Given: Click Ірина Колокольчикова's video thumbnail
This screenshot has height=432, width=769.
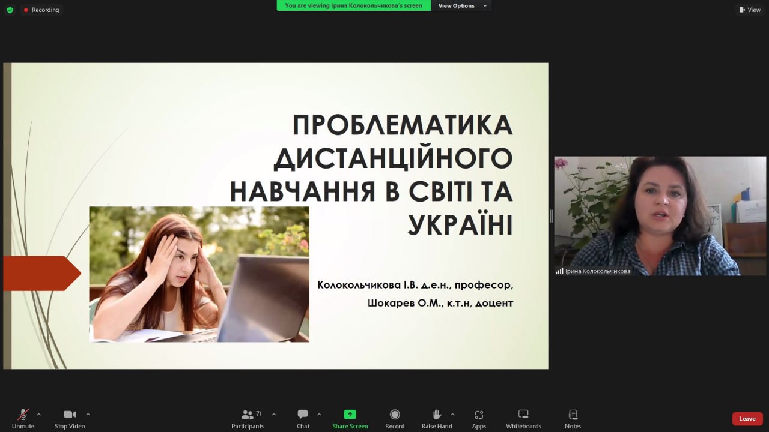Looking at the screenshot, I should 660,215.
